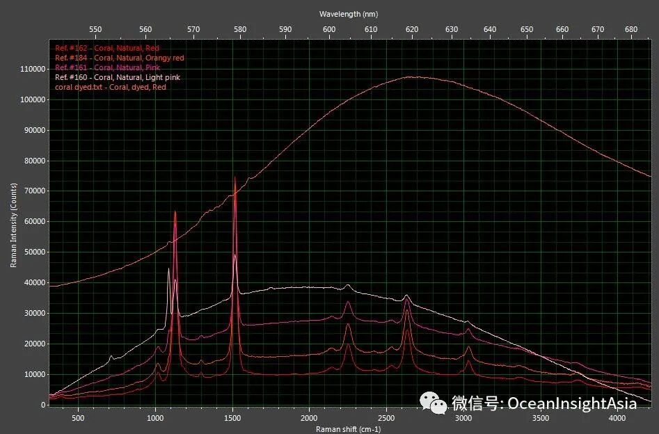Click the 650 wavelength axis label
The width and height of the screenshot is (659, 434).
pos(527,29)
